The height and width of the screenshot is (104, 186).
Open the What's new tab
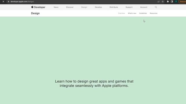point(132,13)
